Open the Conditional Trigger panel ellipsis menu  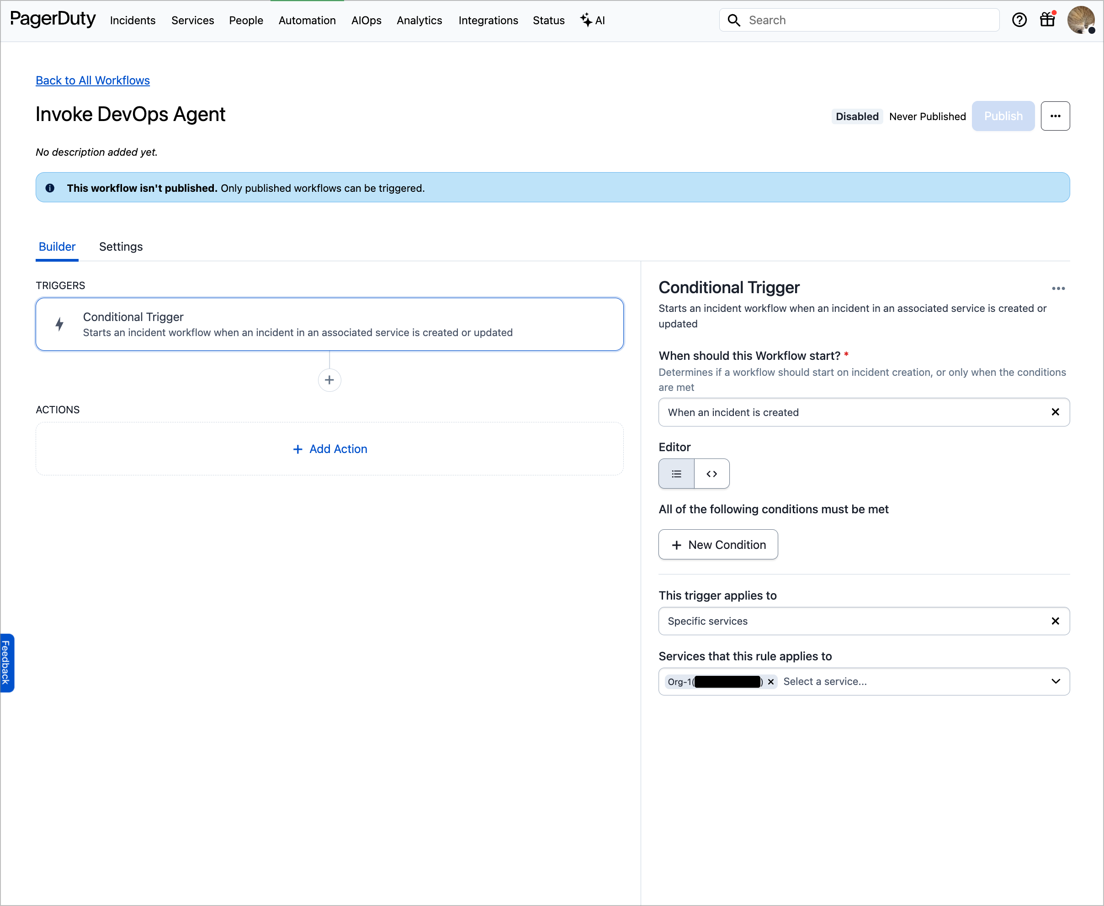[x=1058, y=289]
